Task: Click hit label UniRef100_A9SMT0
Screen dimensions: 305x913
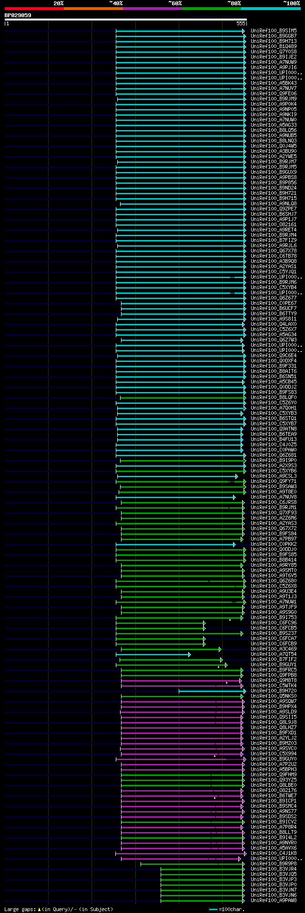Action: point(274,571)
